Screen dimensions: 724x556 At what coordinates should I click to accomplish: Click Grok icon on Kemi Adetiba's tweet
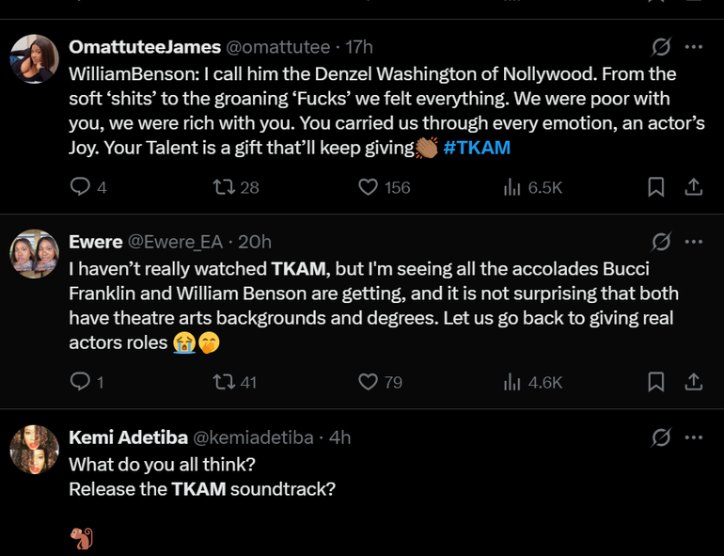point(661,437)
